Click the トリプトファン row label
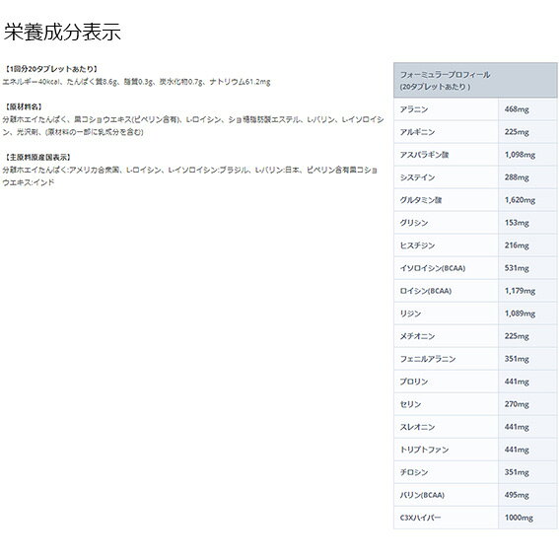 tap(424, 450)
